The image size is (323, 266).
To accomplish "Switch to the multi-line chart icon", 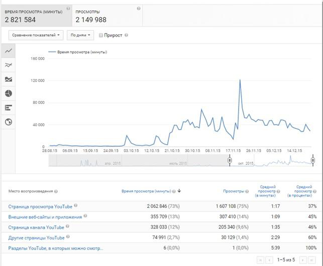I will pos(8,65).
